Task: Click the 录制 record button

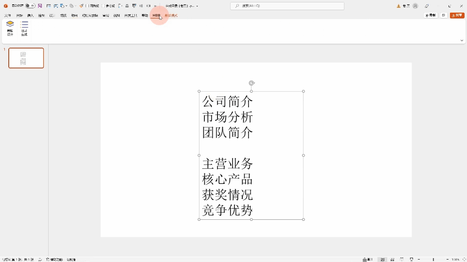Action: click(x=431, y=15)
